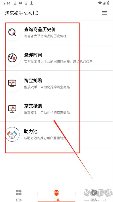The height and width of the screenshot is (202, 113).
Task: Tap the robot icon in bottom navigation
Action: click(x=56, y=193)
